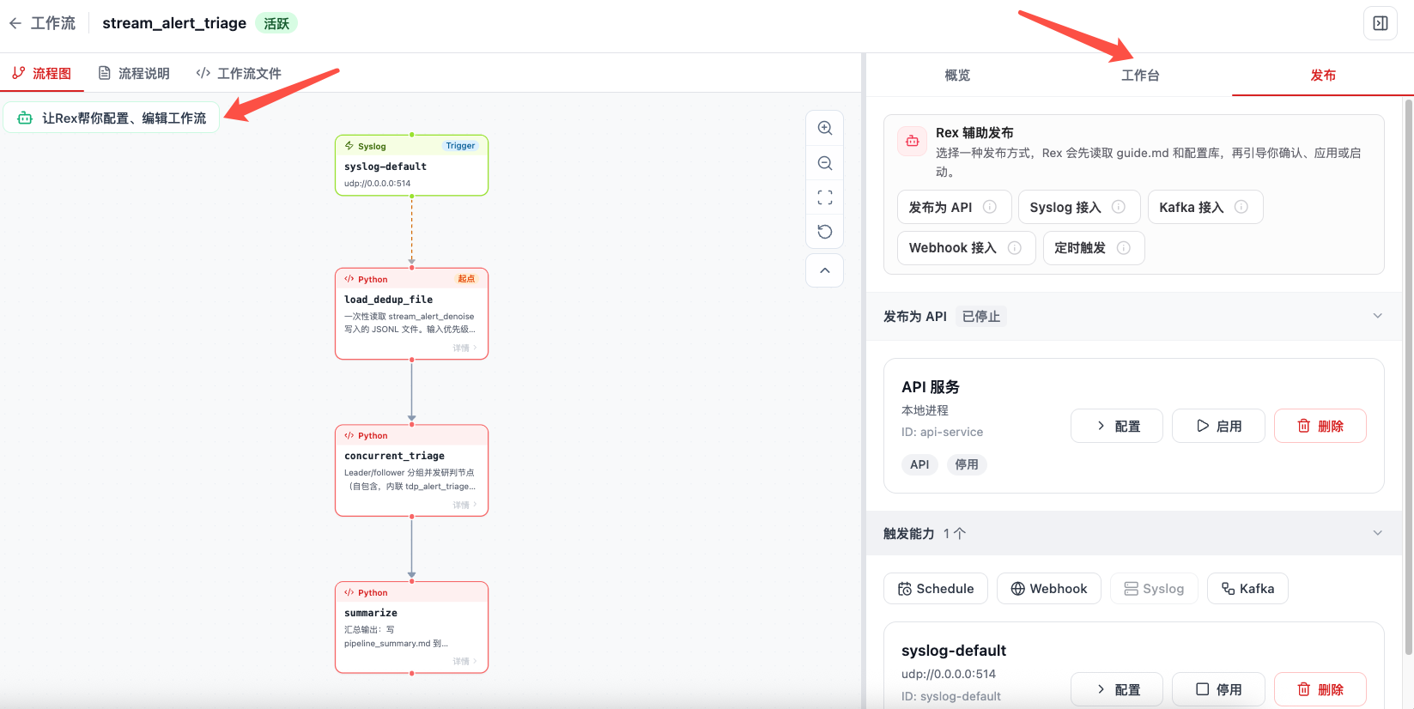The height and width of the screenshot is (709, 1414).
Task: Select the syslog-default trigger node
Action: 411,165
